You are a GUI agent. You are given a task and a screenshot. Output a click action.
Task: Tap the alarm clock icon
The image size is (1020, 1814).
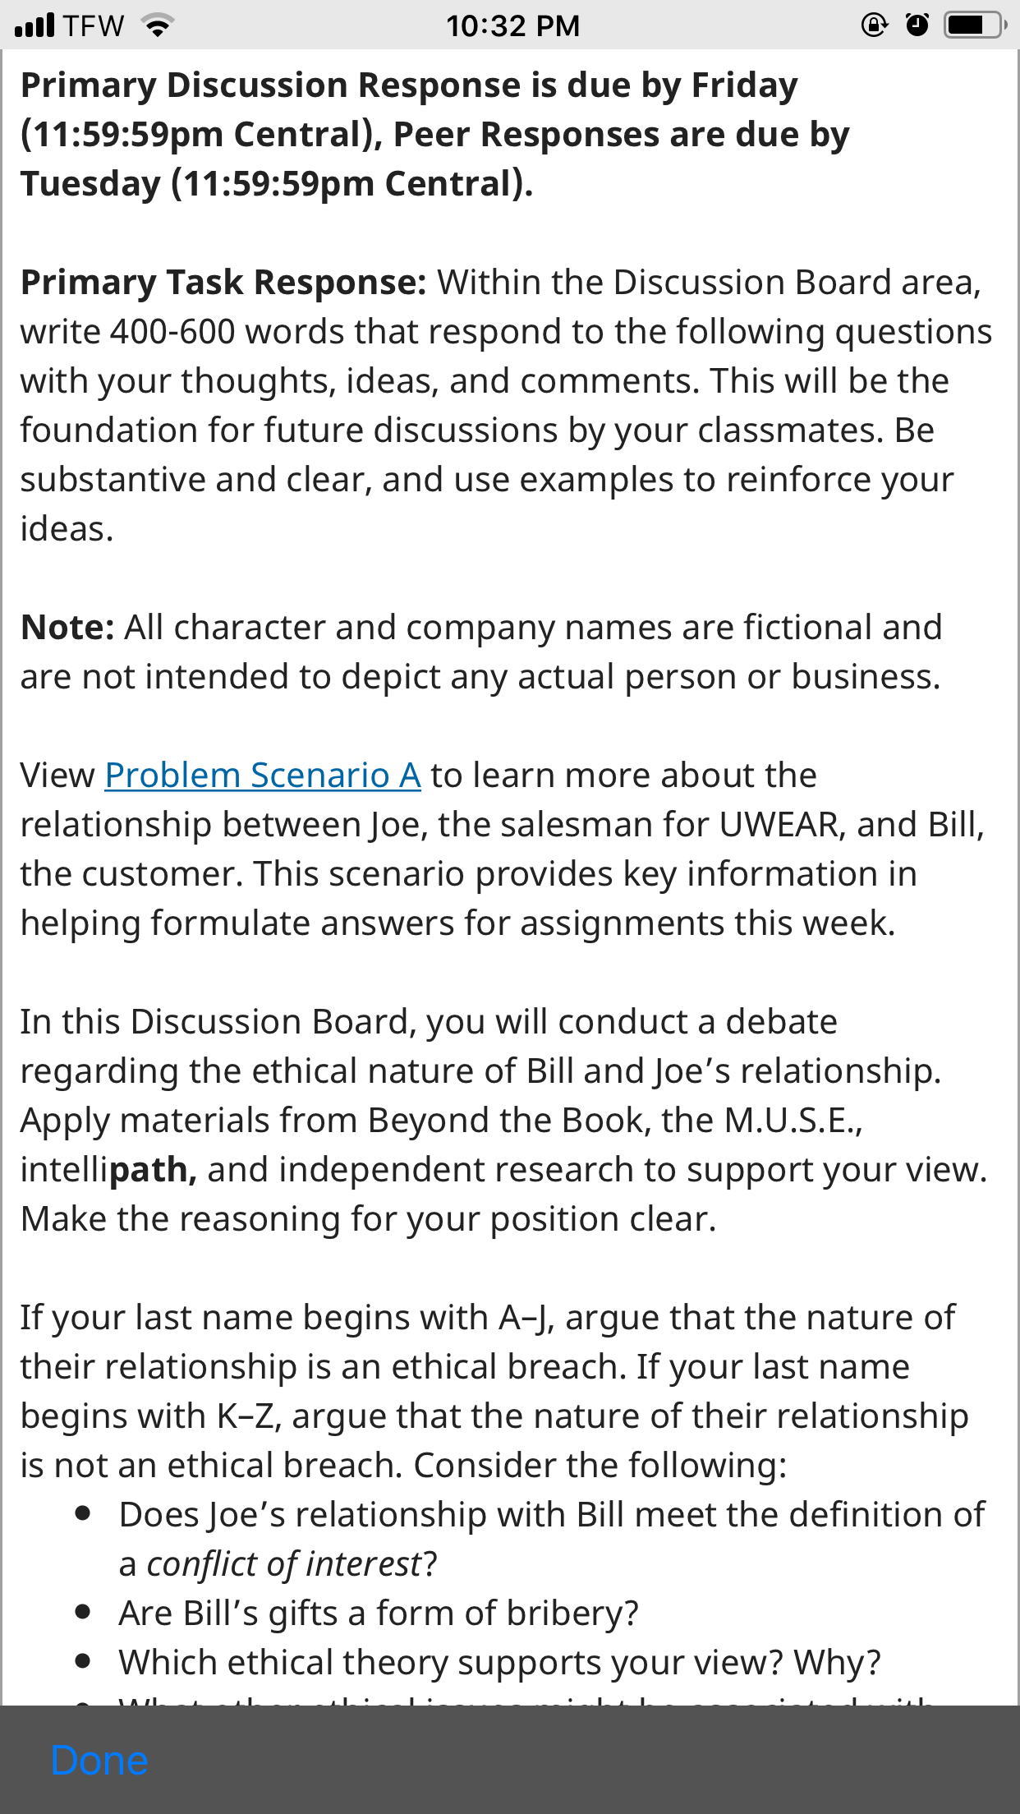tap(917, 25)
